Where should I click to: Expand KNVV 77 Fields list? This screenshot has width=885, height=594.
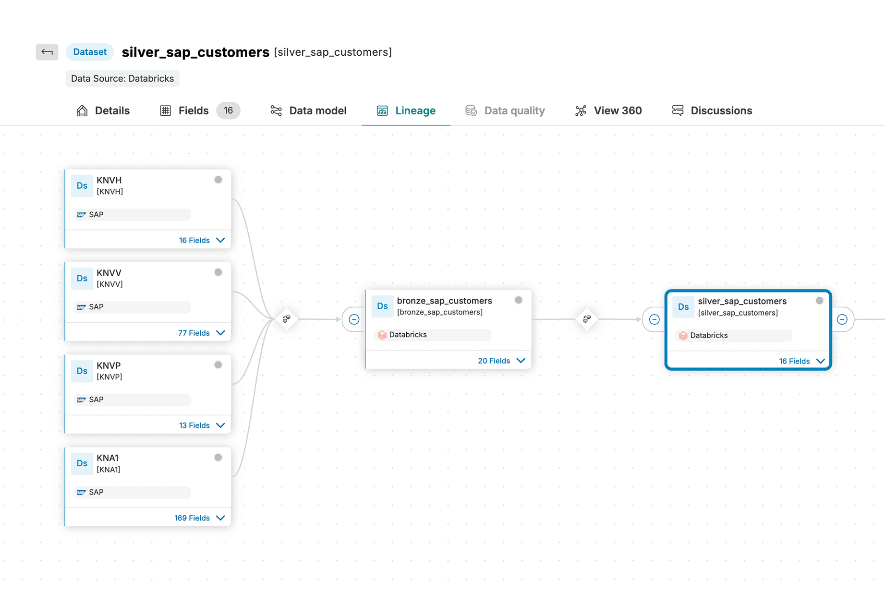coord(202,333)
